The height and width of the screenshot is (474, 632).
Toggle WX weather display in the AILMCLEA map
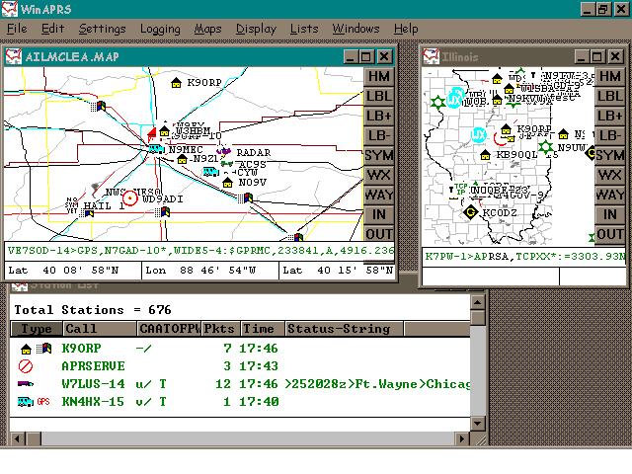tap(378, 175)
